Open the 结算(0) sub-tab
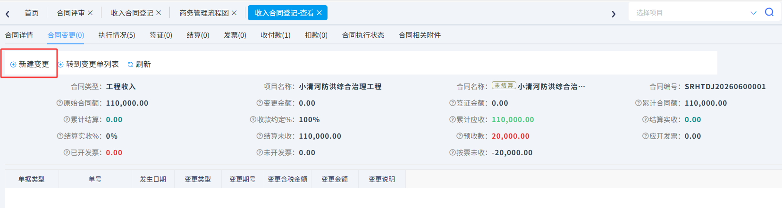The height and width of the screenshot is (208, 782). pyautogui.click(x=198, y=35)
